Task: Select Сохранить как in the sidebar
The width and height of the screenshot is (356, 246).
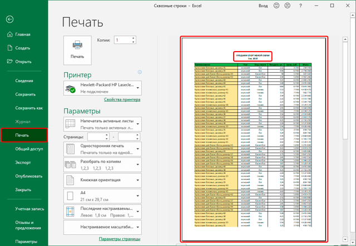Action: pyautogui.click(x=29, y=108)
